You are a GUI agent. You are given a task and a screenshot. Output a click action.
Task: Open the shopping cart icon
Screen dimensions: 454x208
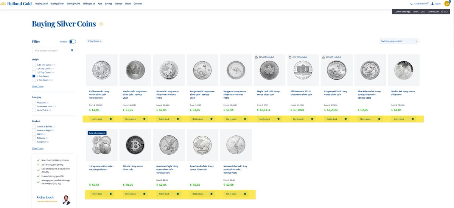pyautogui.click(x=447, y=3)
